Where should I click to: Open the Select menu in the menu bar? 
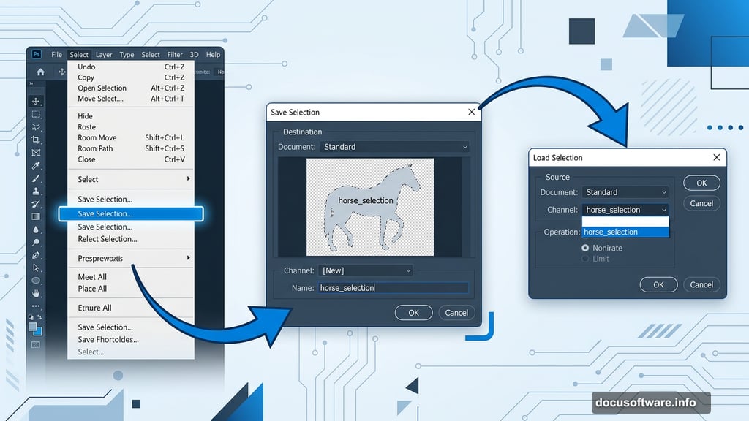pyautogui.click(x=78, y=54)
